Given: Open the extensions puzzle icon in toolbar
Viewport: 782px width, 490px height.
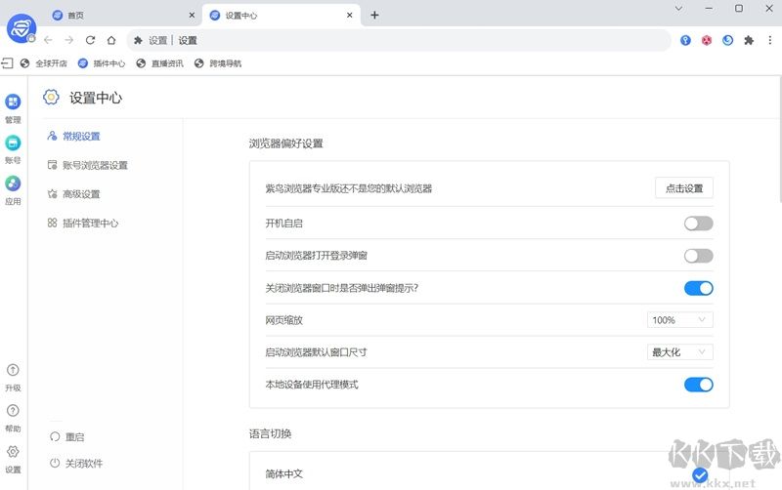Looking at the screenshot, I should pos(749,40).
